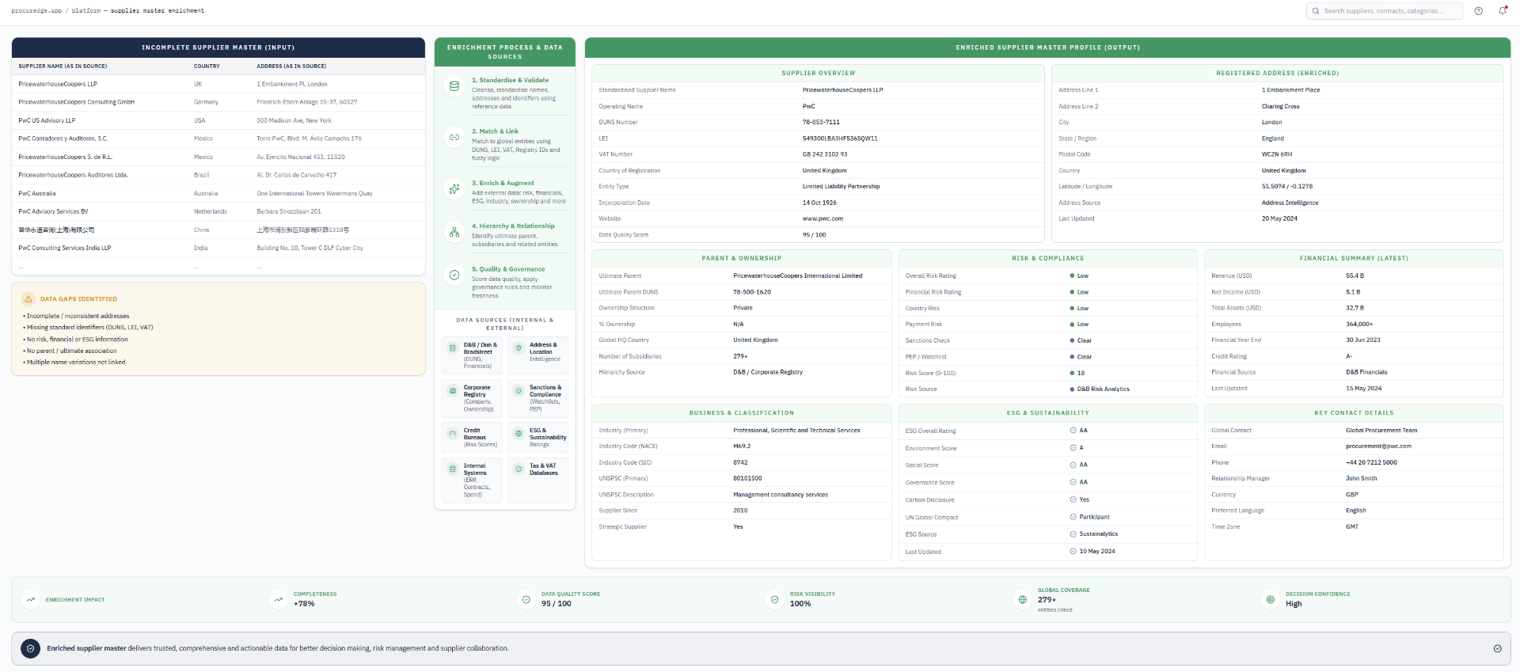This screenshot has width=1520, height=672.
Task: Click the Standardise & Validate step title
Action: [x=511, y=80]
